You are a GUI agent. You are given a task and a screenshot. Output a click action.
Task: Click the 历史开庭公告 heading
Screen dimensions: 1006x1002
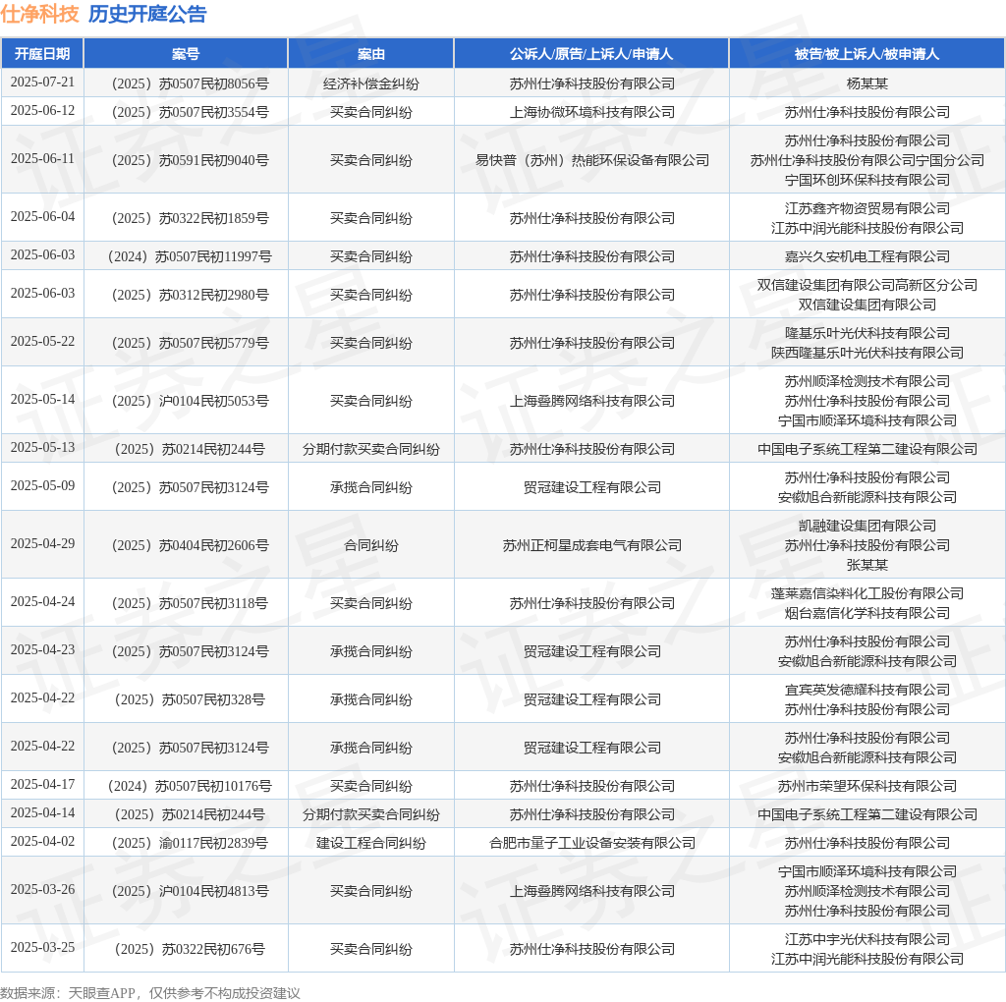coord(147,14)
